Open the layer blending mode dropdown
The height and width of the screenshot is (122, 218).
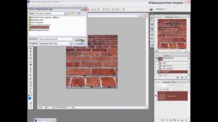[x=162, y=85]
